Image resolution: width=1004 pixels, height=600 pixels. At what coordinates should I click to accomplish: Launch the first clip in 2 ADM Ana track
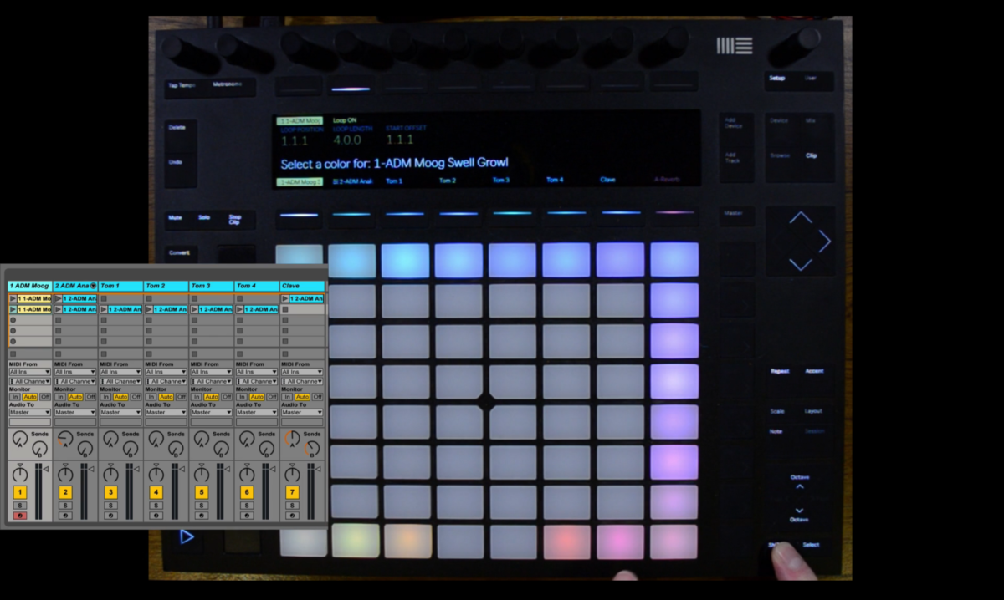tap(59, 298)
